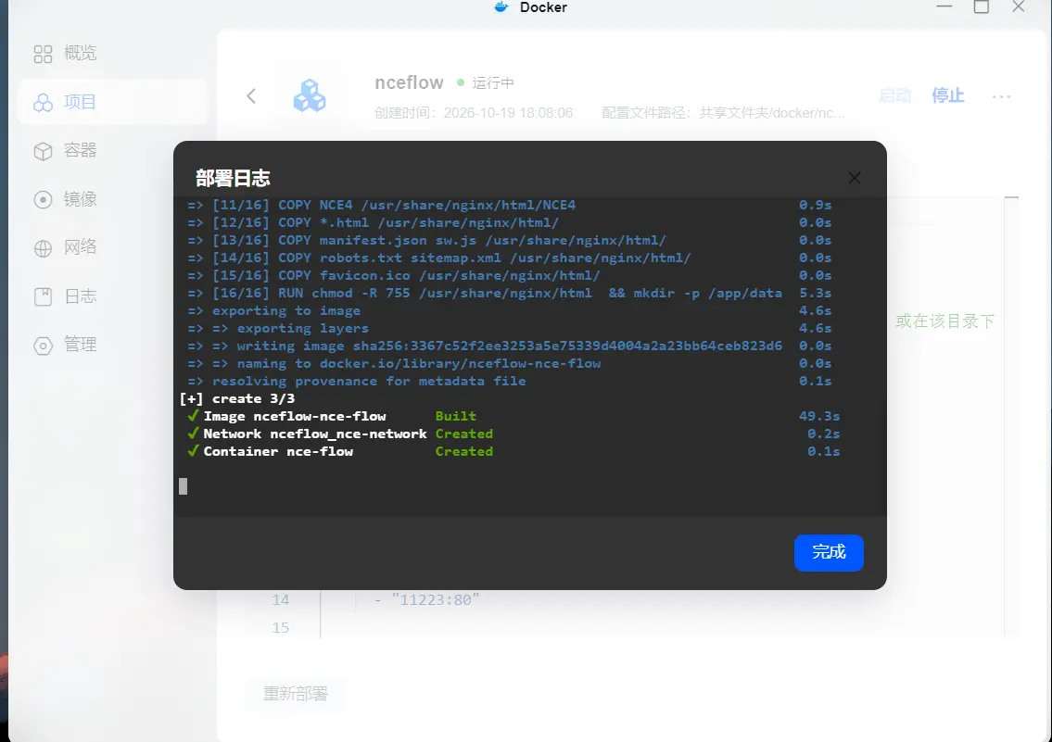
Task: Click the 配置文件路径 config path text
Action: pos(724,113)
